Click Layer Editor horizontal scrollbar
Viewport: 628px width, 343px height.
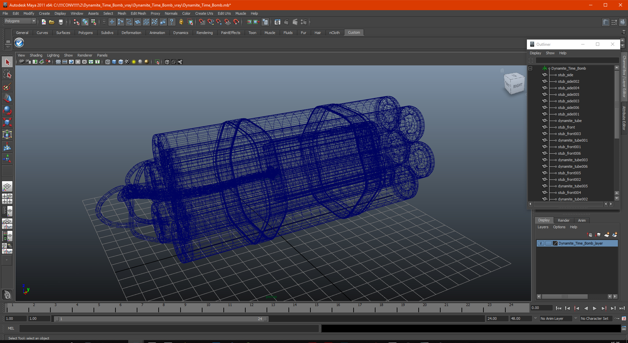coord(565,297)
